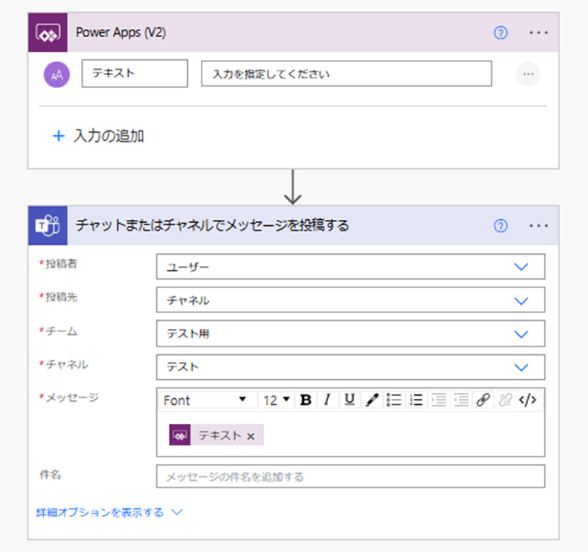
Task: Click the 投稿者 field label
Action: 61,264
